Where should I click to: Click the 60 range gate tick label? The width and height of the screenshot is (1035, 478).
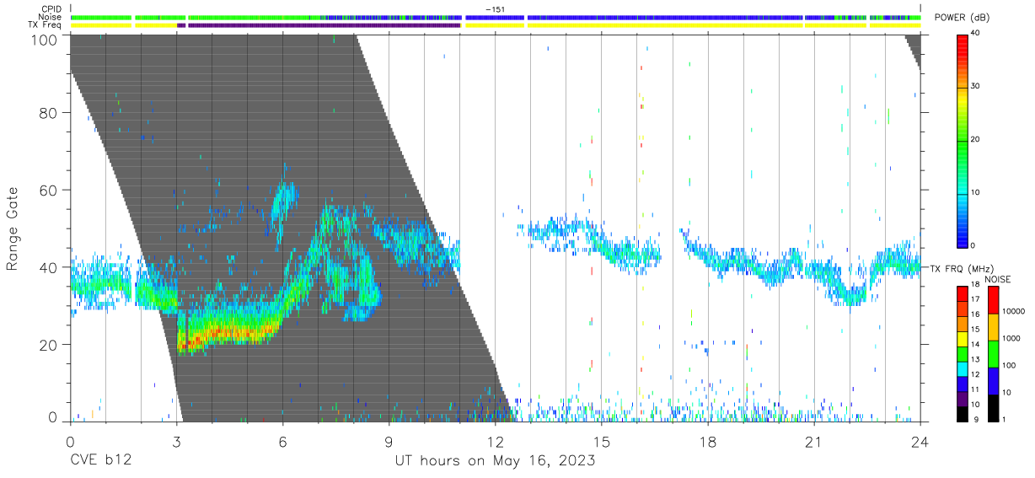[x=47, y=190]
